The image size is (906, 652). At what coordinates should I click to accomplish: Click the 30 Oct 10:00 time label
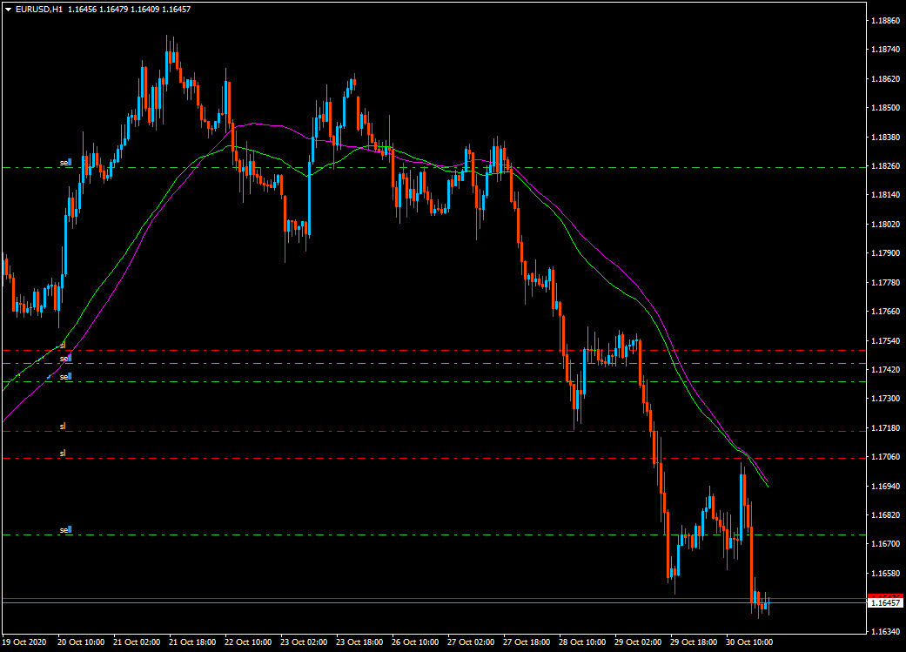(x=749, y=642)
